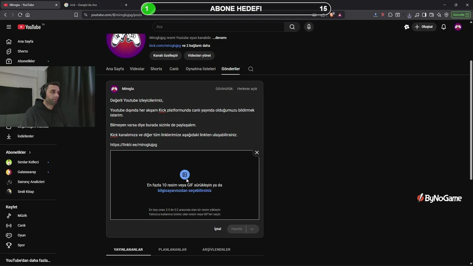Select the PLANLANANLAR posts tab
The height and width of the screenshot is (266, 473).
click(173, 250)
